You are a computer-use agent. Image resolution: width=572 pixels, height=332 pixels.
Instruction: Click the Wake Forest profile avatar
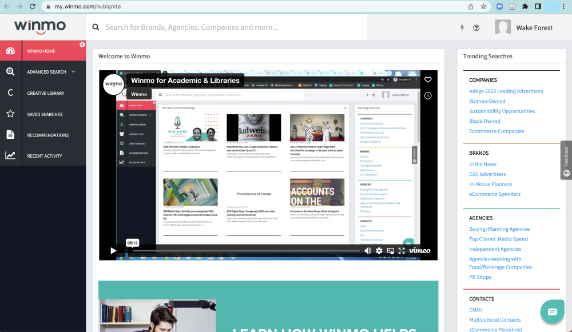503,27
